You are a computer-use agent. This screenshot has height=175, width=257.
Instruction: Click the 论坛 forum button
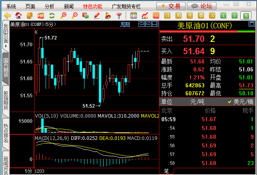(202, 6)
